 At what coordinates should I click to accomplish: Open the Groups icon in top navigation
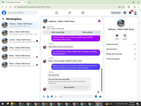point(83,13)
